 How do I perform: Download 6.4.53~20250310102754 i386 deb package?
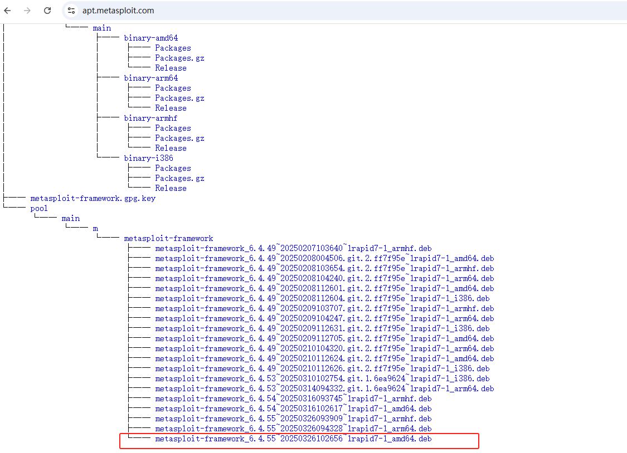[x=322, y=378]
